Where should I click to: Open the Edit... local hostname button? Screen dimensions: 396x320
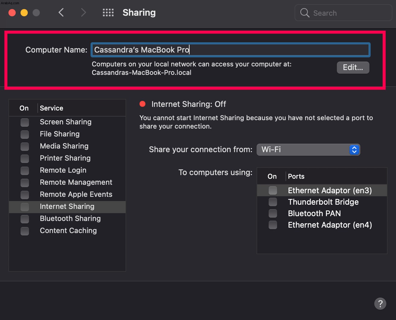pyautogui.click(x=353, y=67)
